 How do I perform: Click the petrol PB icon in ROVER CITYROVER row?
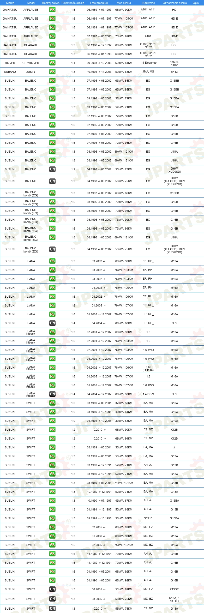(52, 63)
